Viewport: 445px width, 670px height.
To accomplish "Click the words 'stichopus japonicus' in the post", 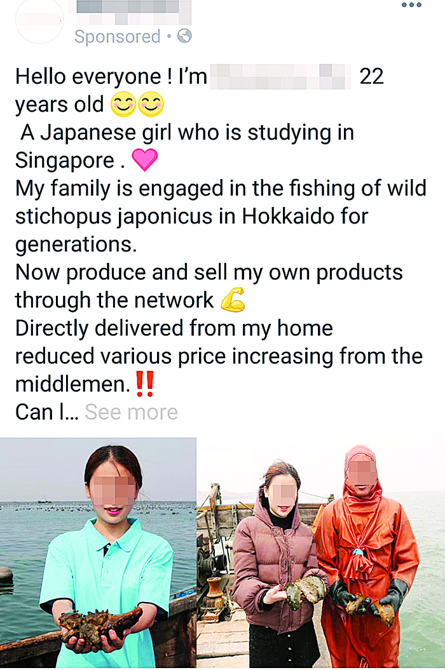I will pos(114,216).
